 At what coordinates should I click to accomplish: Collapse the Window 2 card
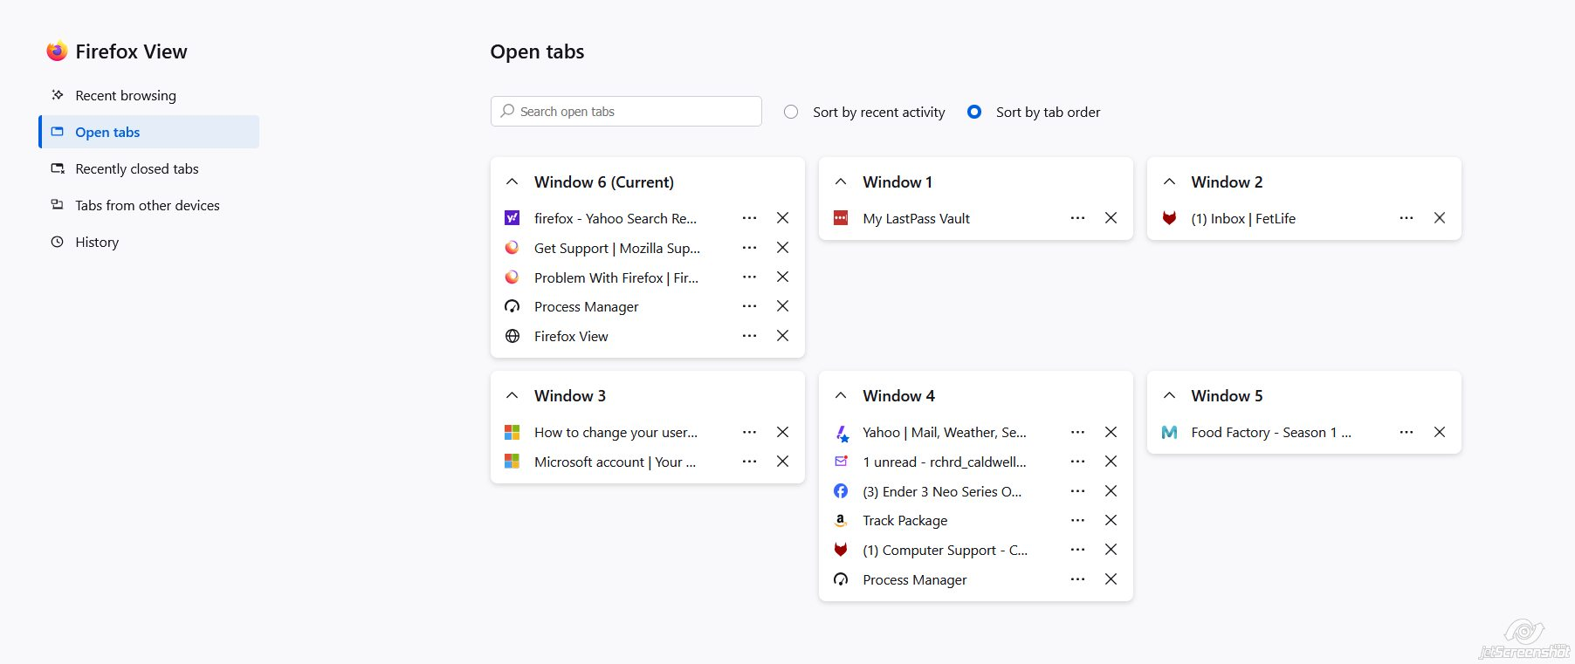[1169, 181]
